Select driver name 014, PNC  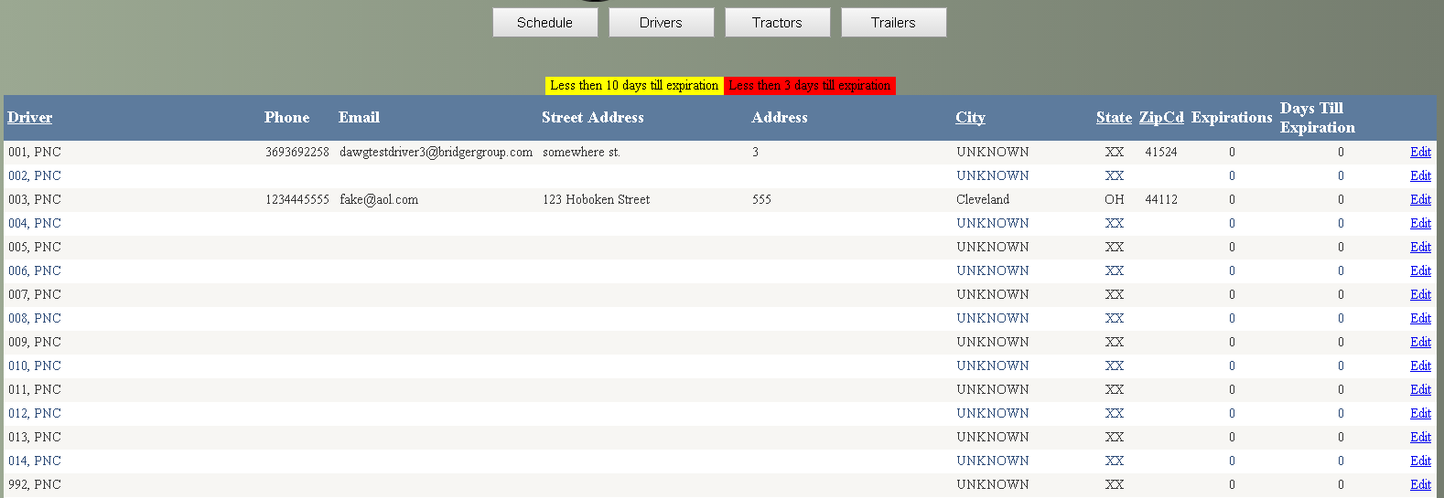pyautogui.click(x=35, y=461)
